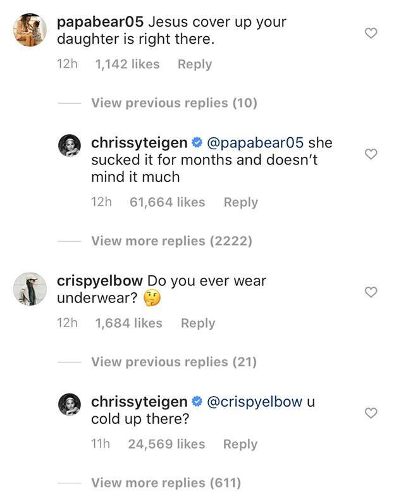Open crispyelbow's profile avatar
Screen dimensions: 401x503
30,289
